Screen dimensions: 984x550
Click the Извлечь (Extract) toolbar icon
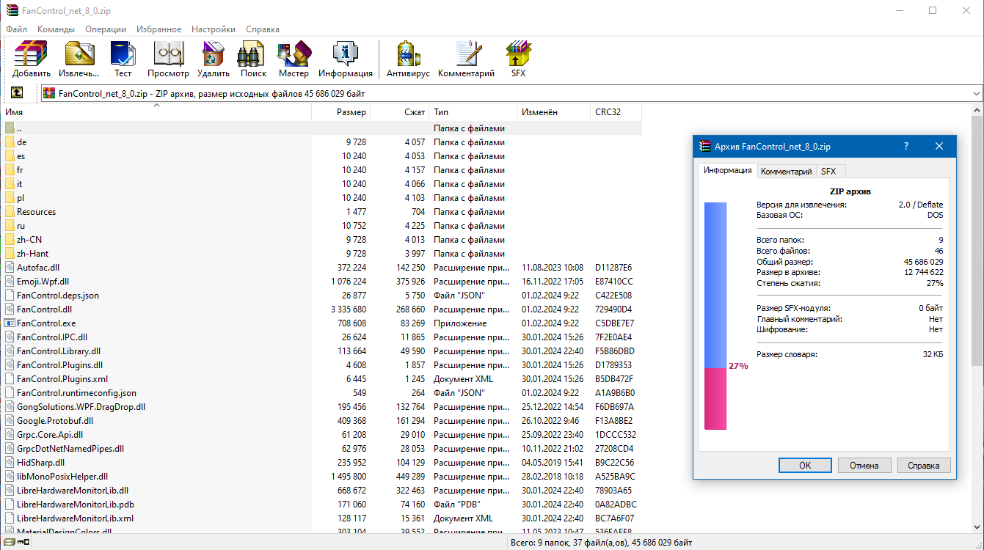point(79,59)
